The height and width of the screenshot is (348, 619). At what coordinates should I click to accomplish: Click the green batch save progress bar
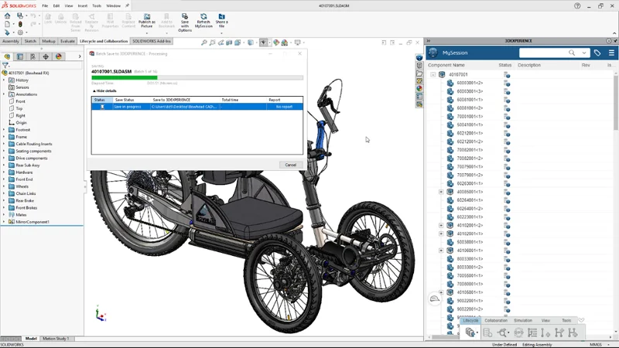[124, 77]
